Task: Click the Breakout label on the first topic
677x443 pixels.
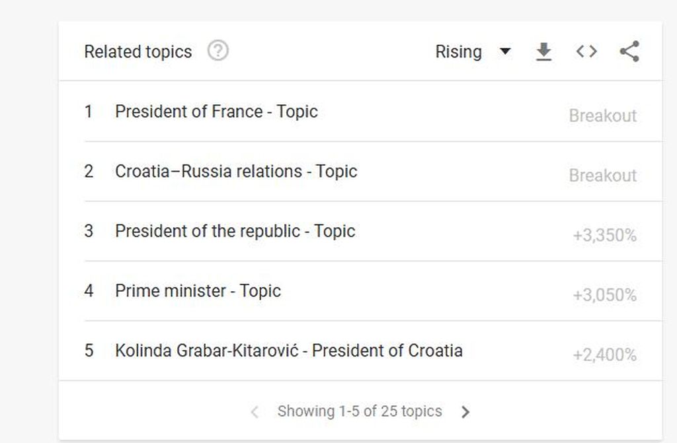Action: pyautogui.click(x=603, y=116)
